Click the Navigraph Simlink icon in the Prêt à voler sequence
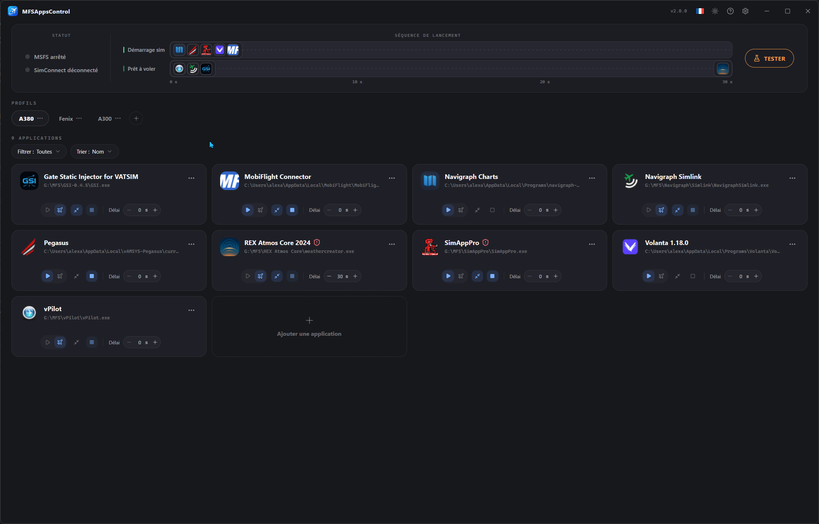The height and width of the screenshot is (524, 819). tap(193, 69)
